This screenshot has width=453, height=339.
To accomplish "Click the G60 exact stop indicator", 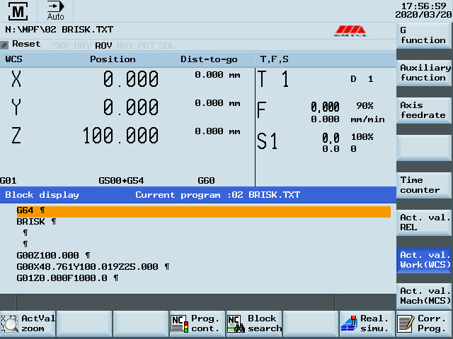I will (206, 181).
